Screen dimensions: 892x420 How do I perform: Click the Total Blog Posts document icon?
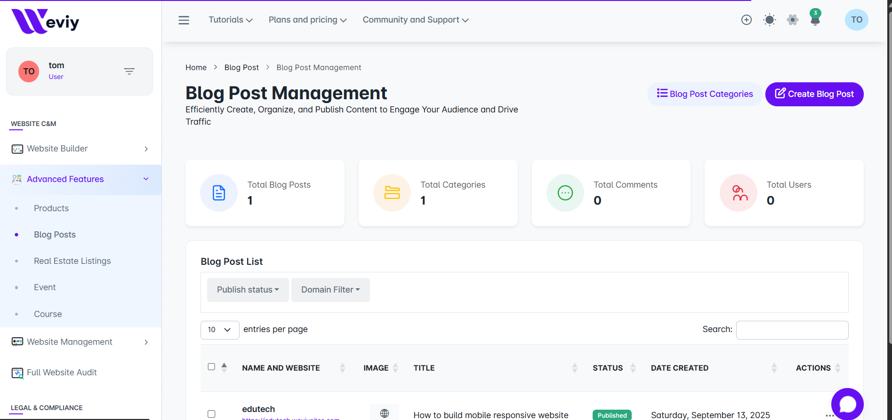219,193
